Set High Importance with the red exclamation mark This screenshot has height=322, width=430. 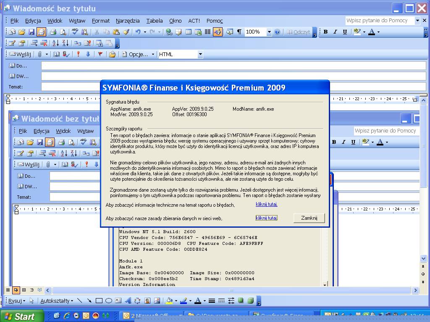78,54
